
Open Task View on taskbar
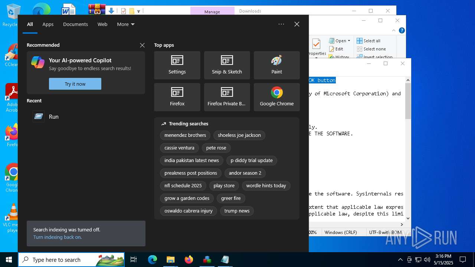[x=134, y=260]
